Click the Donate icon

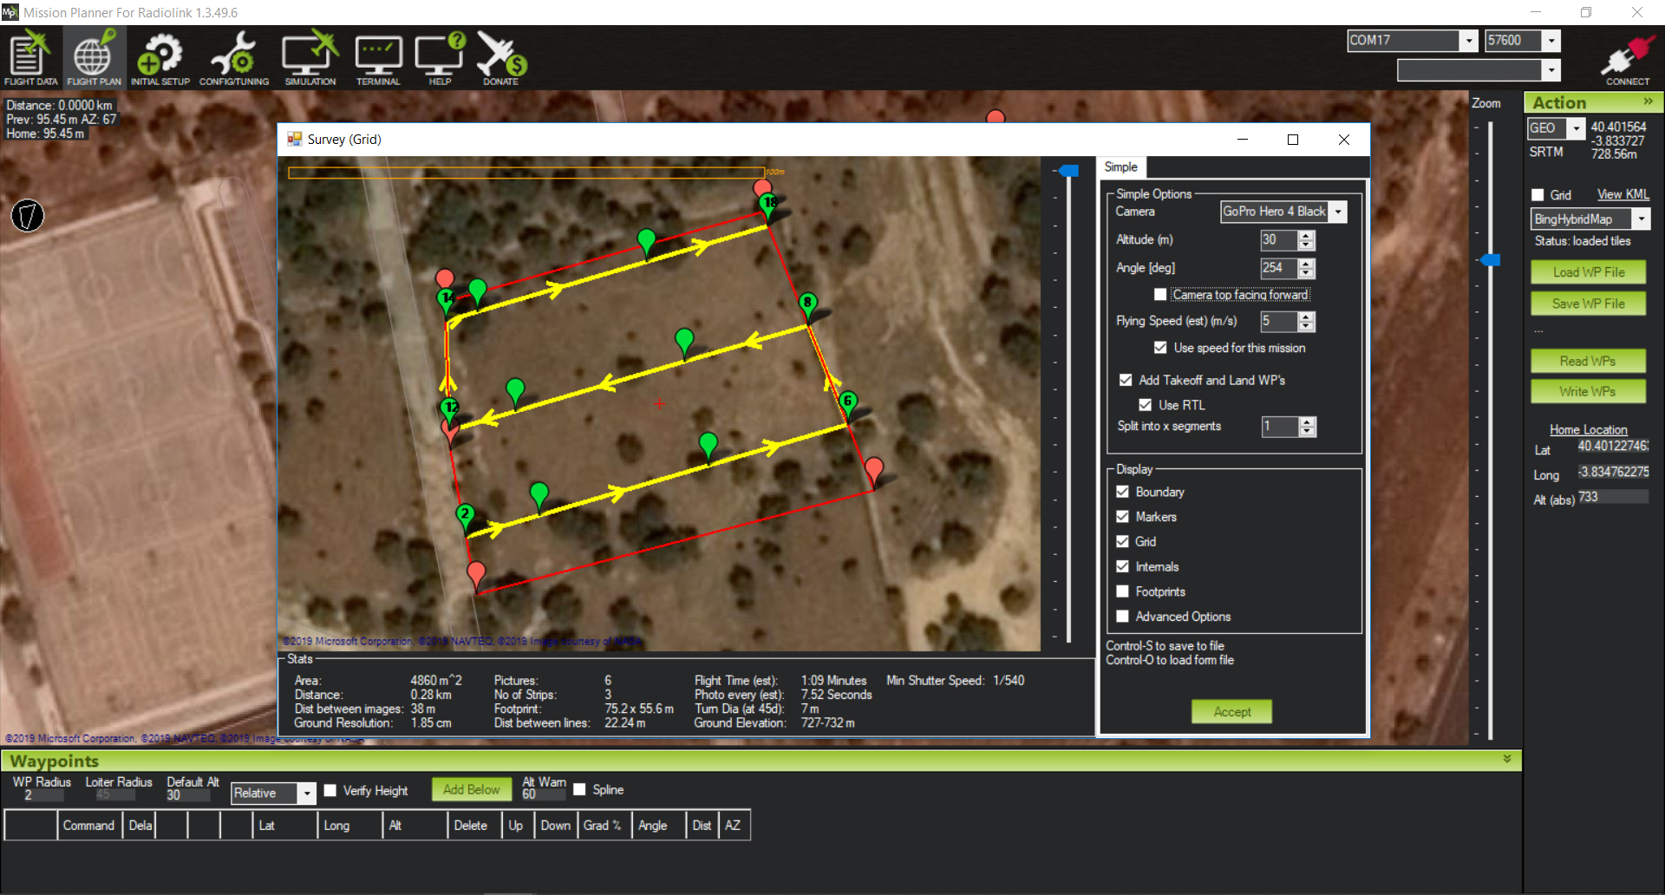point(500,57)
